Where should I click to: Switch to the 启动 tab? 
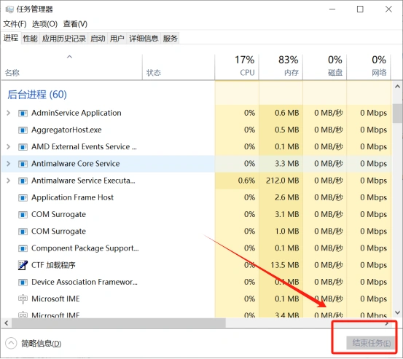[x=98, y=39]
